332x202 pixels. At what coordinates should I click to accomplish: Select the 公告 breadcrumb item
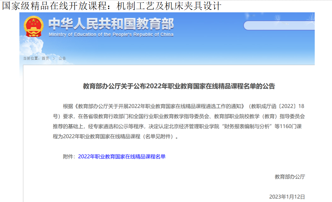(x=62, y=58)
